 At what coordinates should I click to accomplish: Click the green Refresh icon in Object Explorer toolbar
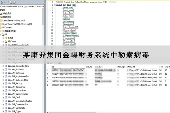click(x=11, y=2)
